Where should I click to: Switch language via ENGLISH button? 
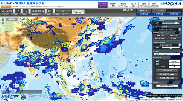(6, 7)
